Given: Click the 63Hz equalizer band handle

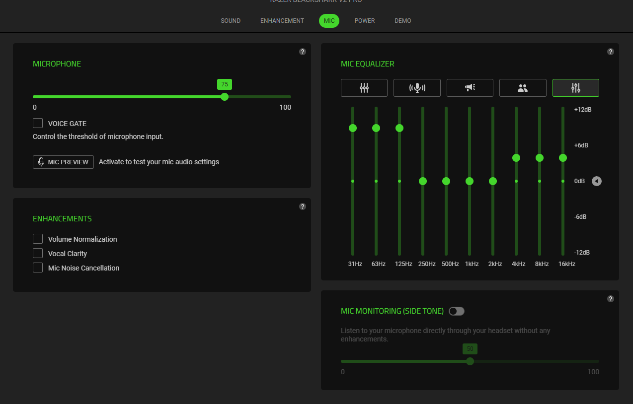Looking at the screenshot, I should 376,128.
